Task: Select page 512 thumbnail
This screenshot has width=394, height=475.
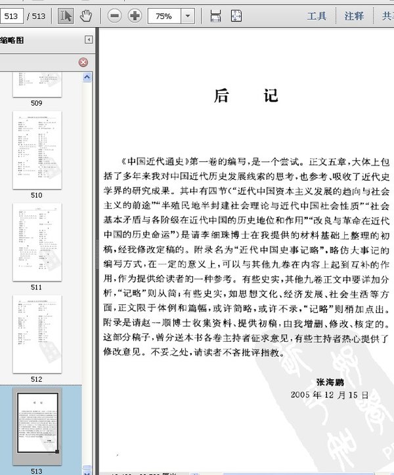Action: [37, 334]
